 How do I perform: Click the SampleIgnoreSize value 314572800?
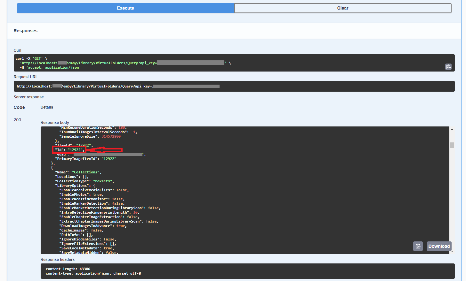pos(111,136)
